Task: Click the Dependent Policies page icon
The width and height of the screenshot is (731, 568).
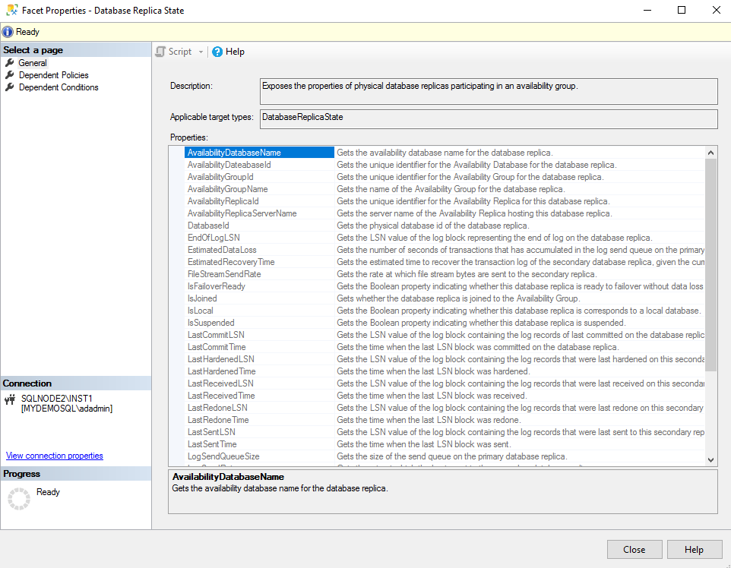Action: pos(9,74)
